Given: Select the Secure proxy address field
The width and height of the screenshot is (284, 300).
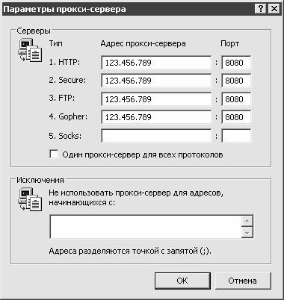Looking at the screenshot, I should click(156, 81).
